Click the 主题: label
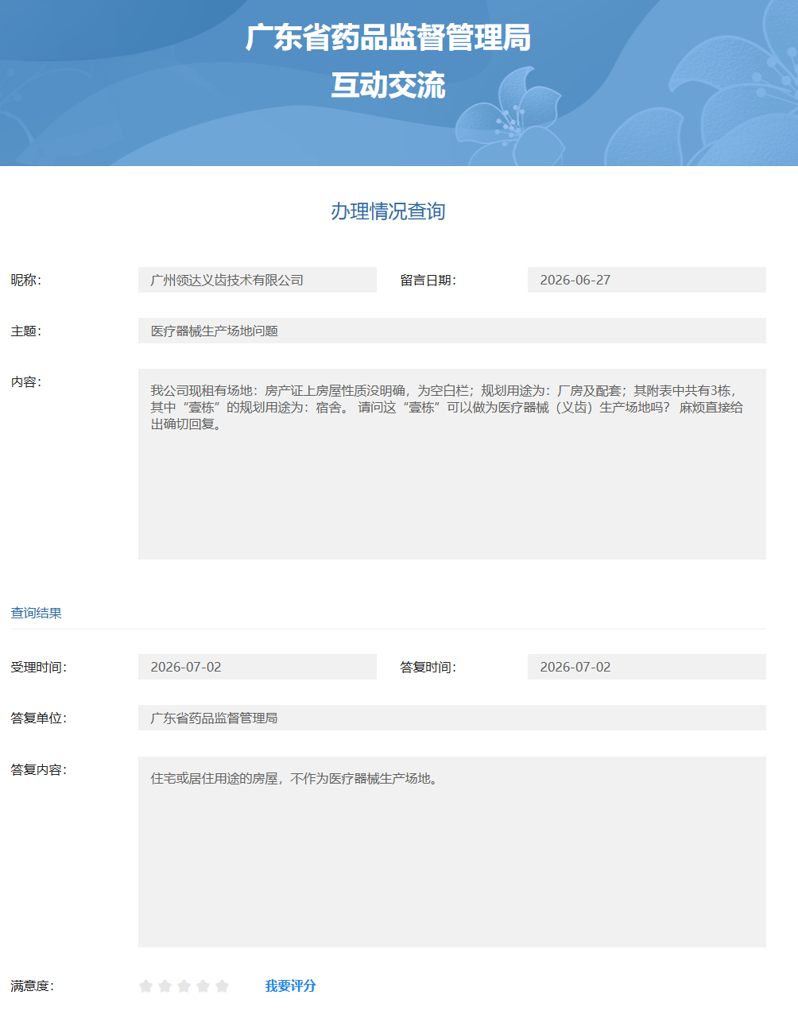The image size is (798, 1030). (26, 331)
